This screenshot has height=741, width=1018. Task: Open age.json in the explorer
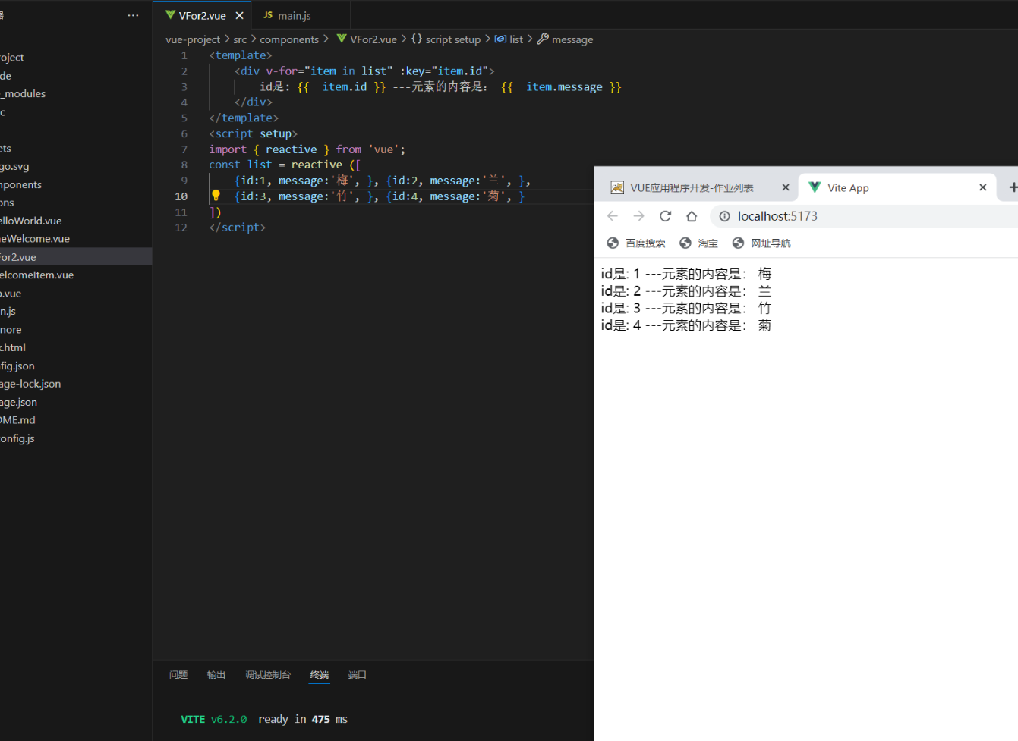[x=18, y=402]
